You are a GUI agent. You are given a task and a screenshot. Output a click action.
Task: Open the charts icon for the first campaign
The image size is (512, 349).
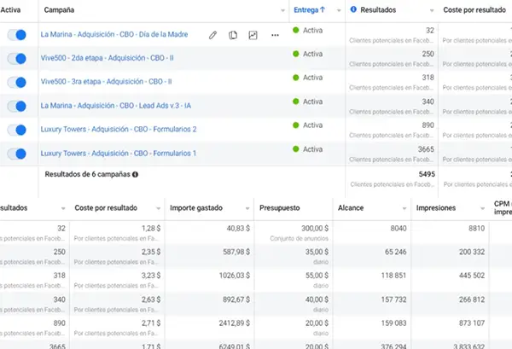tap(253, 35)
